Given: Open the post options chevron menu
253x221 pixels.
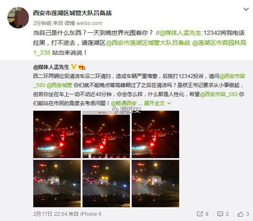Looking at the screenshot, I should (246, 9).
